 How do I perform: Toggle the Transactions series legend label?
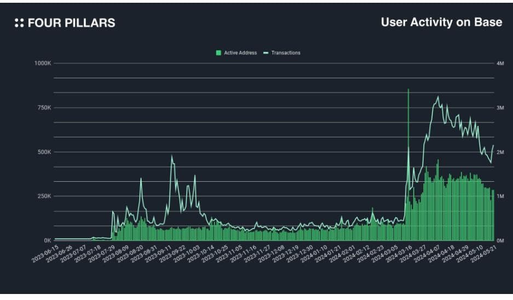(285, 53)
